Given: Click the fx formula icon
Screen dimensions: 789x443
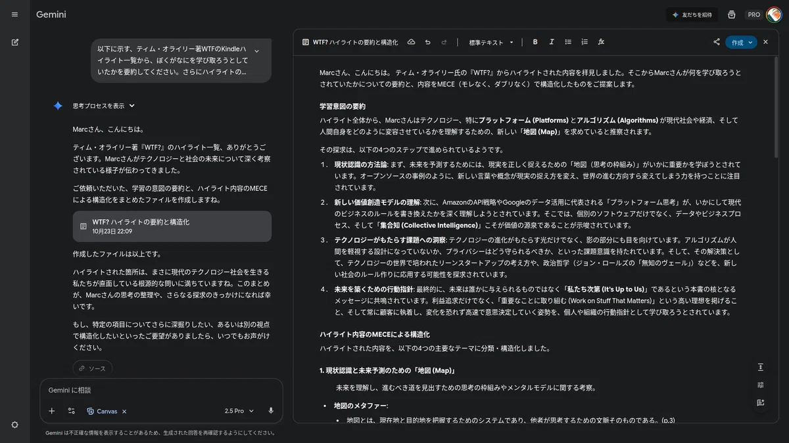Looking at the screenshot, I should pos(601,42).
